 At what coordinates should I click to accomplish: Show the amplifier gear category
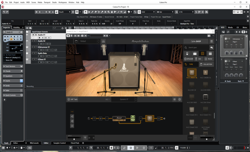pyautogui.click(x=195, y=53)
